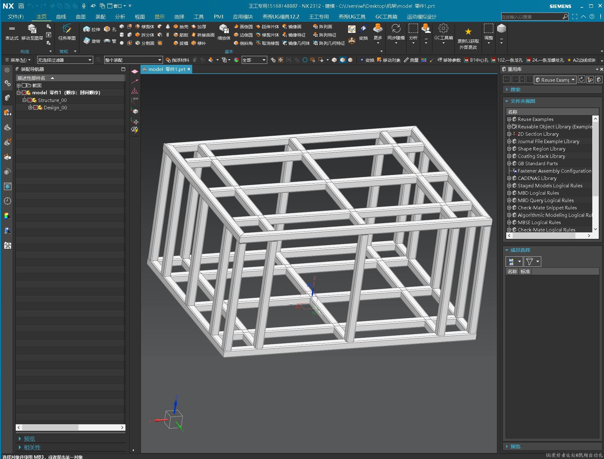
Task: Click the filter funnel icon in 成员选择
Action: coord(530,262)
